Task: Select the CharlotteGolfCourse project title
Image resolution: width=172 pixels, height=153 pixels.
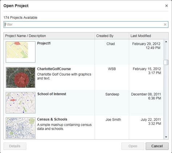Action: 54,69
